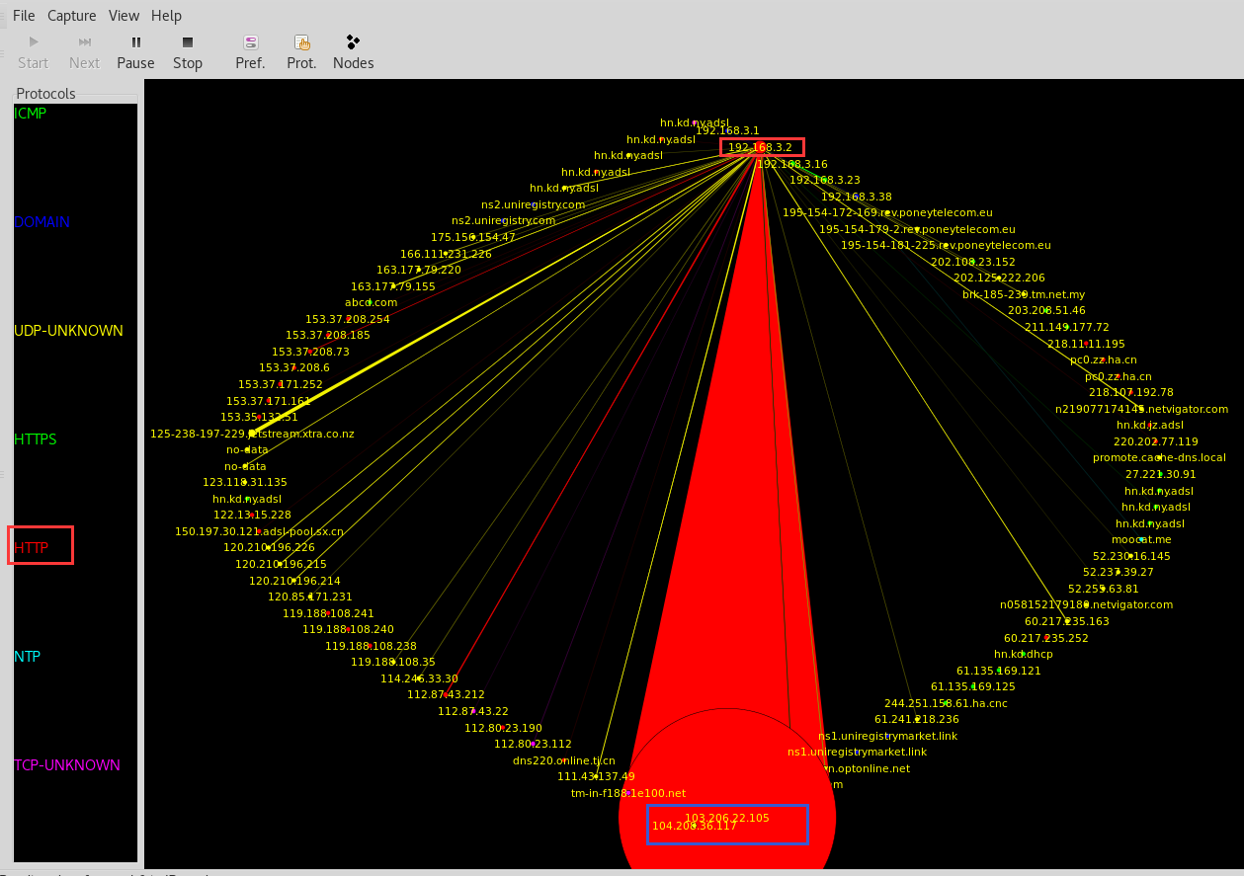Screen dimensions: 1244x876
Task: Click node 150.197.30.121.adsl-pool.sx.cn
Action: [x=260, y=531]
